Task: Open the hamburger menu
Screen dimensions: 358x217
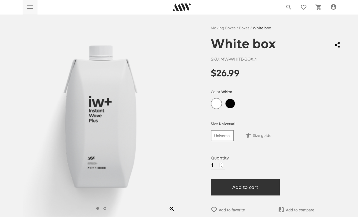Action: pyautogui.click(x=30, y=7)
